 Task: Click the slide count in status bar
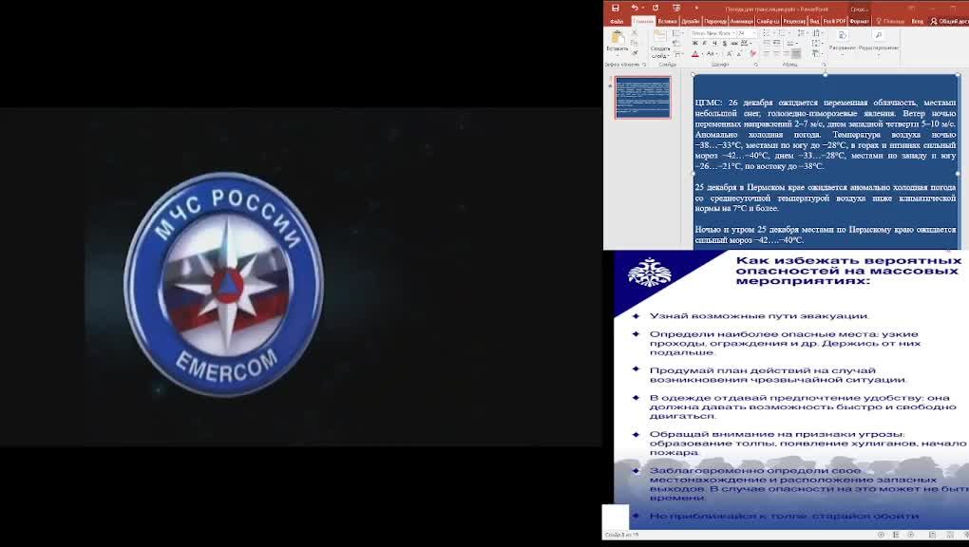click(621, 535)
